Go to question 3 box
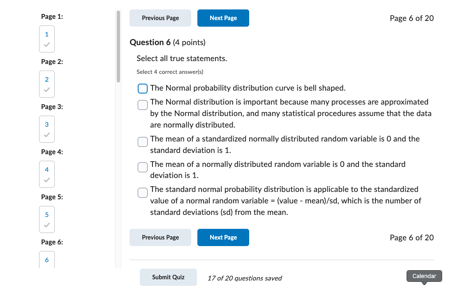 [47, 129]
